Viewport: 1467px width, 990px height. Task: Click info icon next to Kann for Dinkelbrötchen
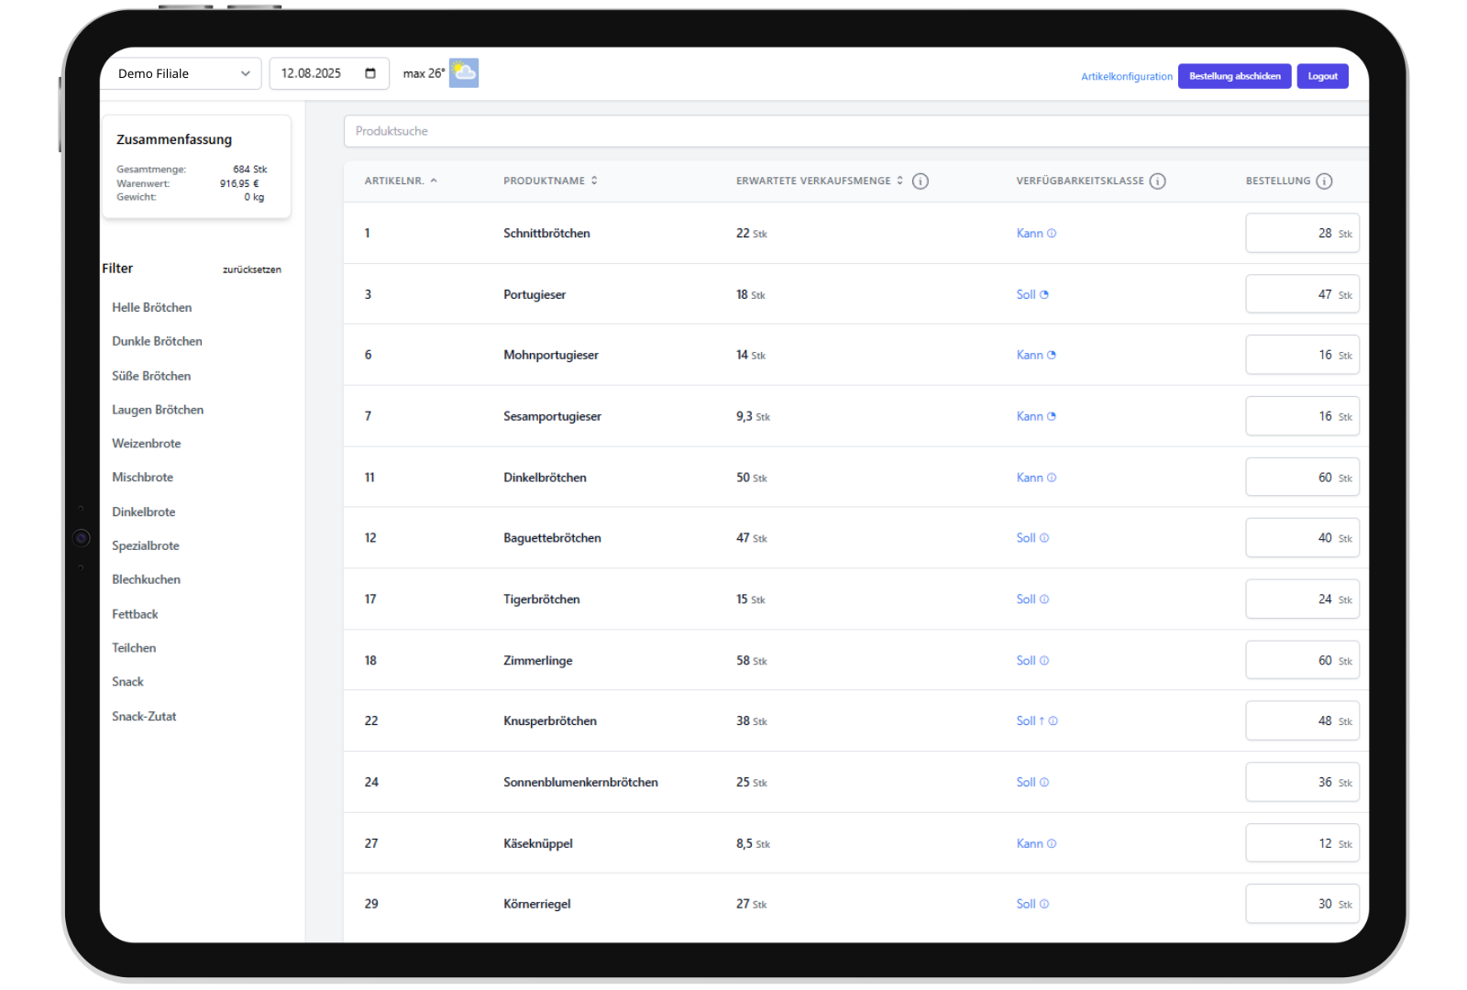click(x=1052, y=478)
